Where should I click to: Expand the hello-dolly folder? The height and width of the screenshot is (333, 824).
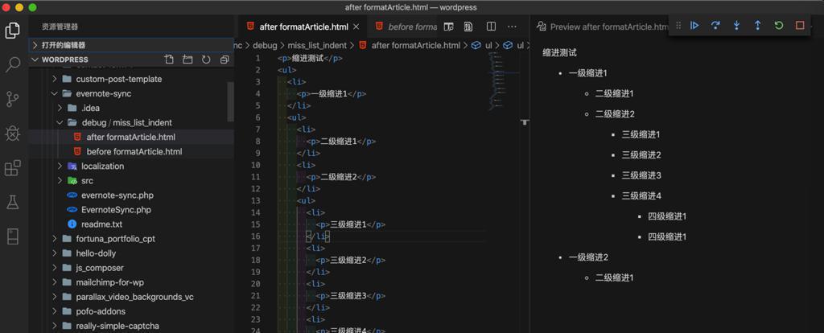(x=54, y=253)
